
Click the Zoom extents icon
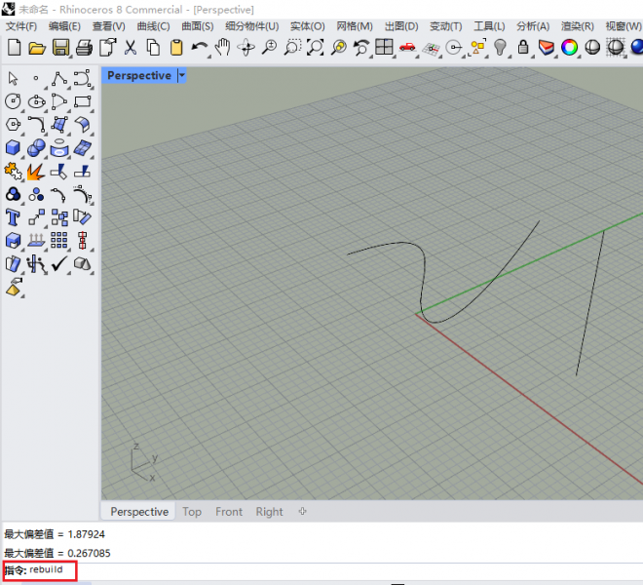tap(316, 48)
